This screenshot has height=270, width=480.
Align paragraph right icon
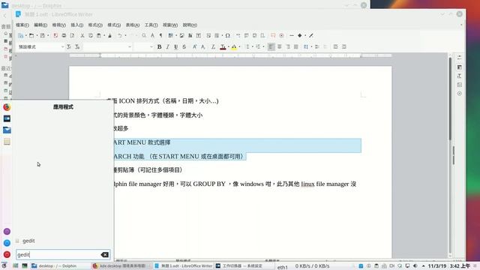pos(288,46)
